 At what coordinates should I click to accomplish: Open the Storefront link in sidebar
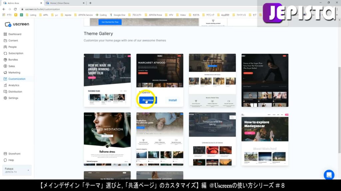pos(14,154)
